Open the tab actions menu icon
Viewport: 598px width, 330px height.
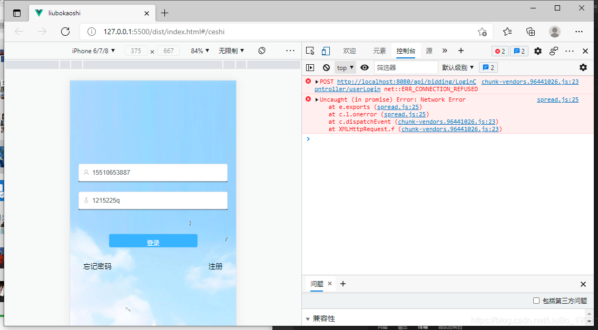click(17, 13)
